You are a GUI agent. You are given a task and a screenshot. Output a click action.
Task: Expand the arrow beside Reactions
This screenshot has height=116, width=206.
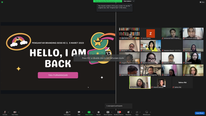point(131,112)
